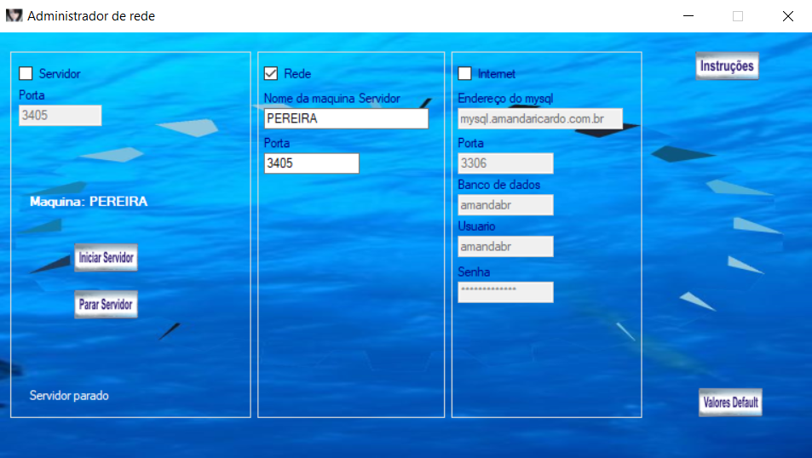Uncheck the Rede checkbox
This screenshot has height=458, width=812.
(271, 73)
